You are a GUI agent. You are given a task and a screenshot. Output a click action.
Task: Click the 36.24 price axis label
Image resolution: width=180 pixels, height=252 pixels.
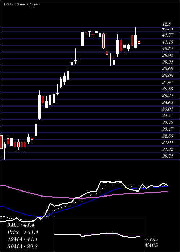click(168, 96)
